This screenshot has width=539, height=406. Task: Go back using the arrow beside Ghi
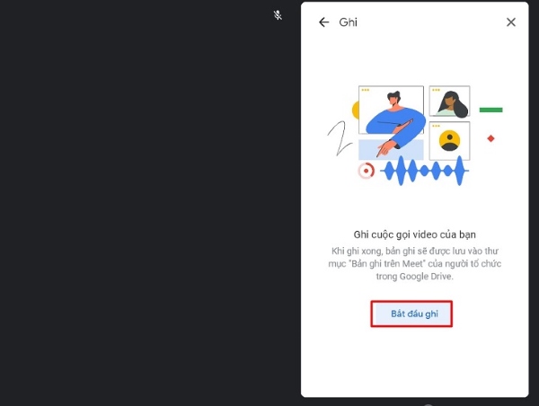pyautogui.click(x=323, y=22)
